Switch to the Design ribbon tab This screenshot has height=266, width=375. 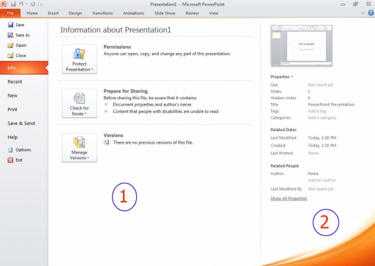click(76, 13)
